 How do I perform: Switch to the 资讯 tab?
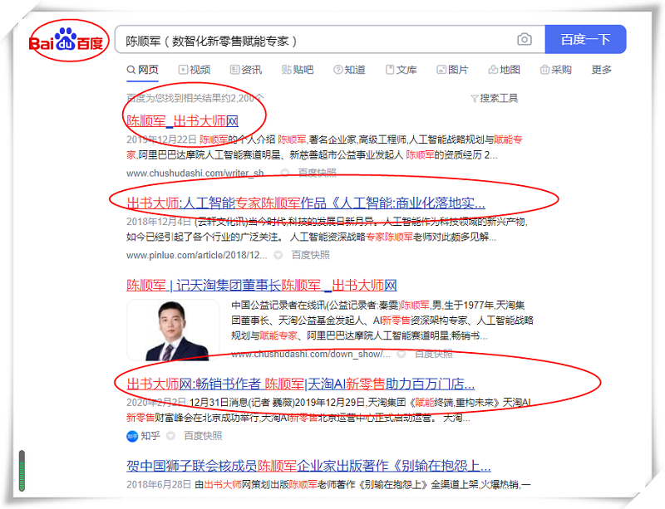[245, 70]
